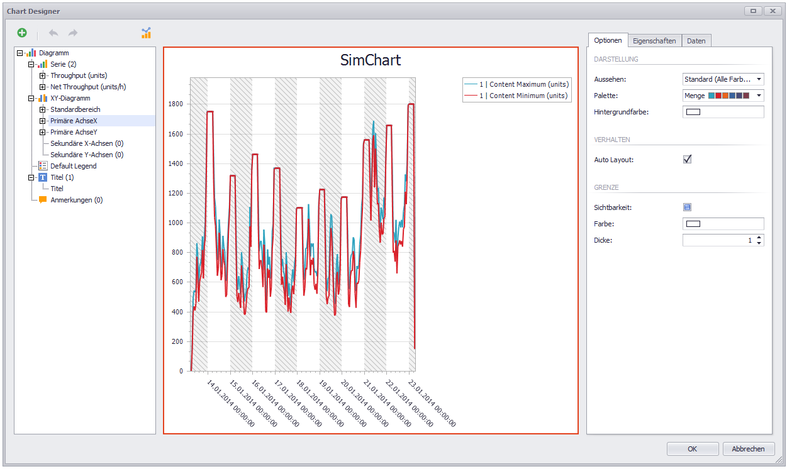Click the colored bar icon beside XY-Diagramm
The width and height of the screenshot is (787, 469).
click(x=43, y=97)
